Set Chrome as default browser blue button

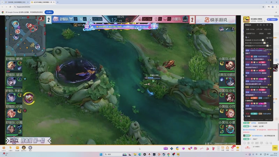pyautogui.click(x=49, y=12)
